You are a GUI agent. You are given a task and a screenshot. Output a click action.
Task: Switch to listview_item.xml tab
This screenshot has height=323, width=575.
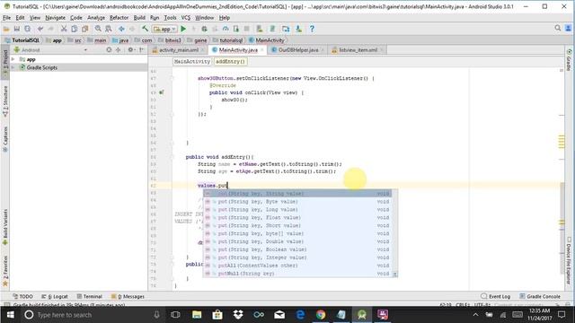[x=358, y=50]
